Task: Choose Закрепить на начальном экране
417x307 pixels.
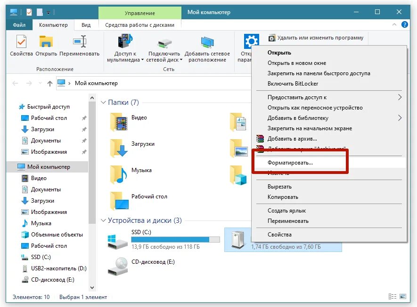Action: pyautogui.click(x=329, y=128)
